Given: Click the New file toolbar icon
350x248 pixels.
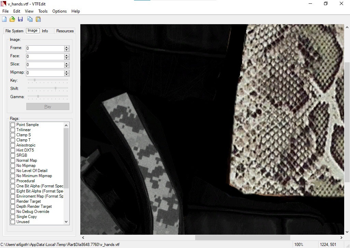Looking at the screenshot, I should click(4, 19).
